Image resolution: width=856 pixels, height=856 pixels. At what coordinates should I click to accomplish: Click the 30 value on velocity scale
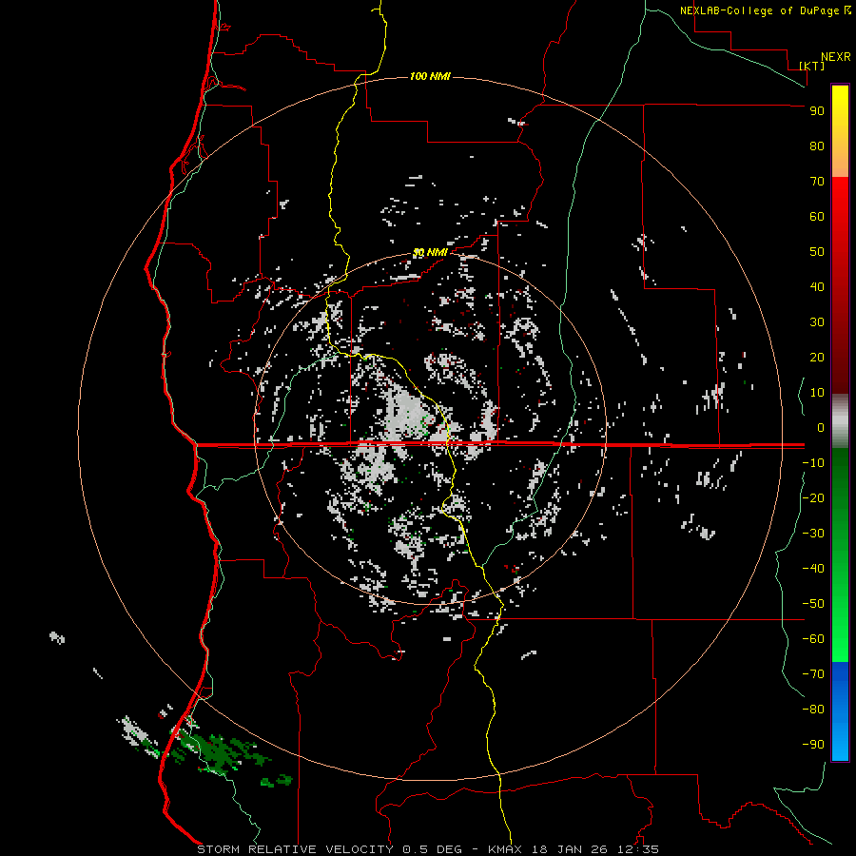(x=817, y=322)
